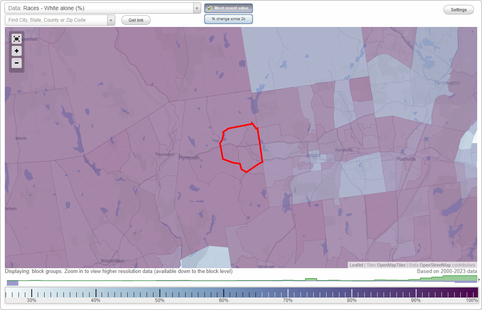Open the Races - White alone selector
This screenshot has height=310, width=482.
tap(100, 8)
